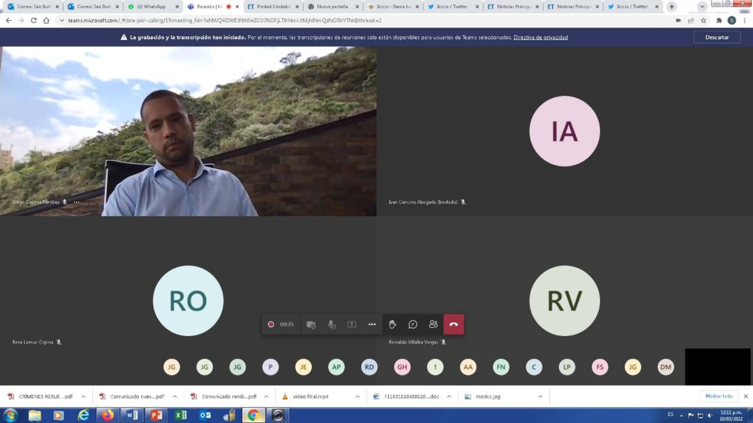Hang up the call with red button
The width and height of the screenshot is (753, 423).
click(x=454, y=325)
